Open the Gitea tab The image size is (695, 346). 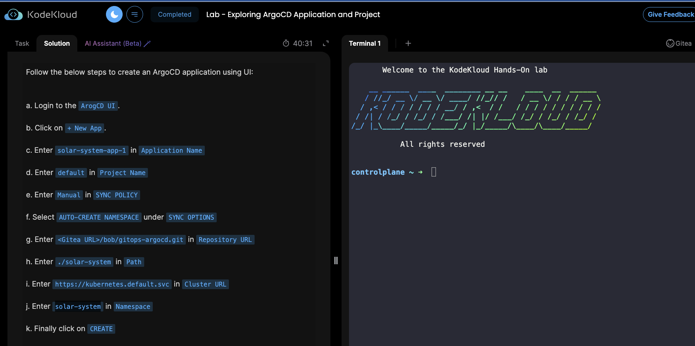tap(679, 43)
